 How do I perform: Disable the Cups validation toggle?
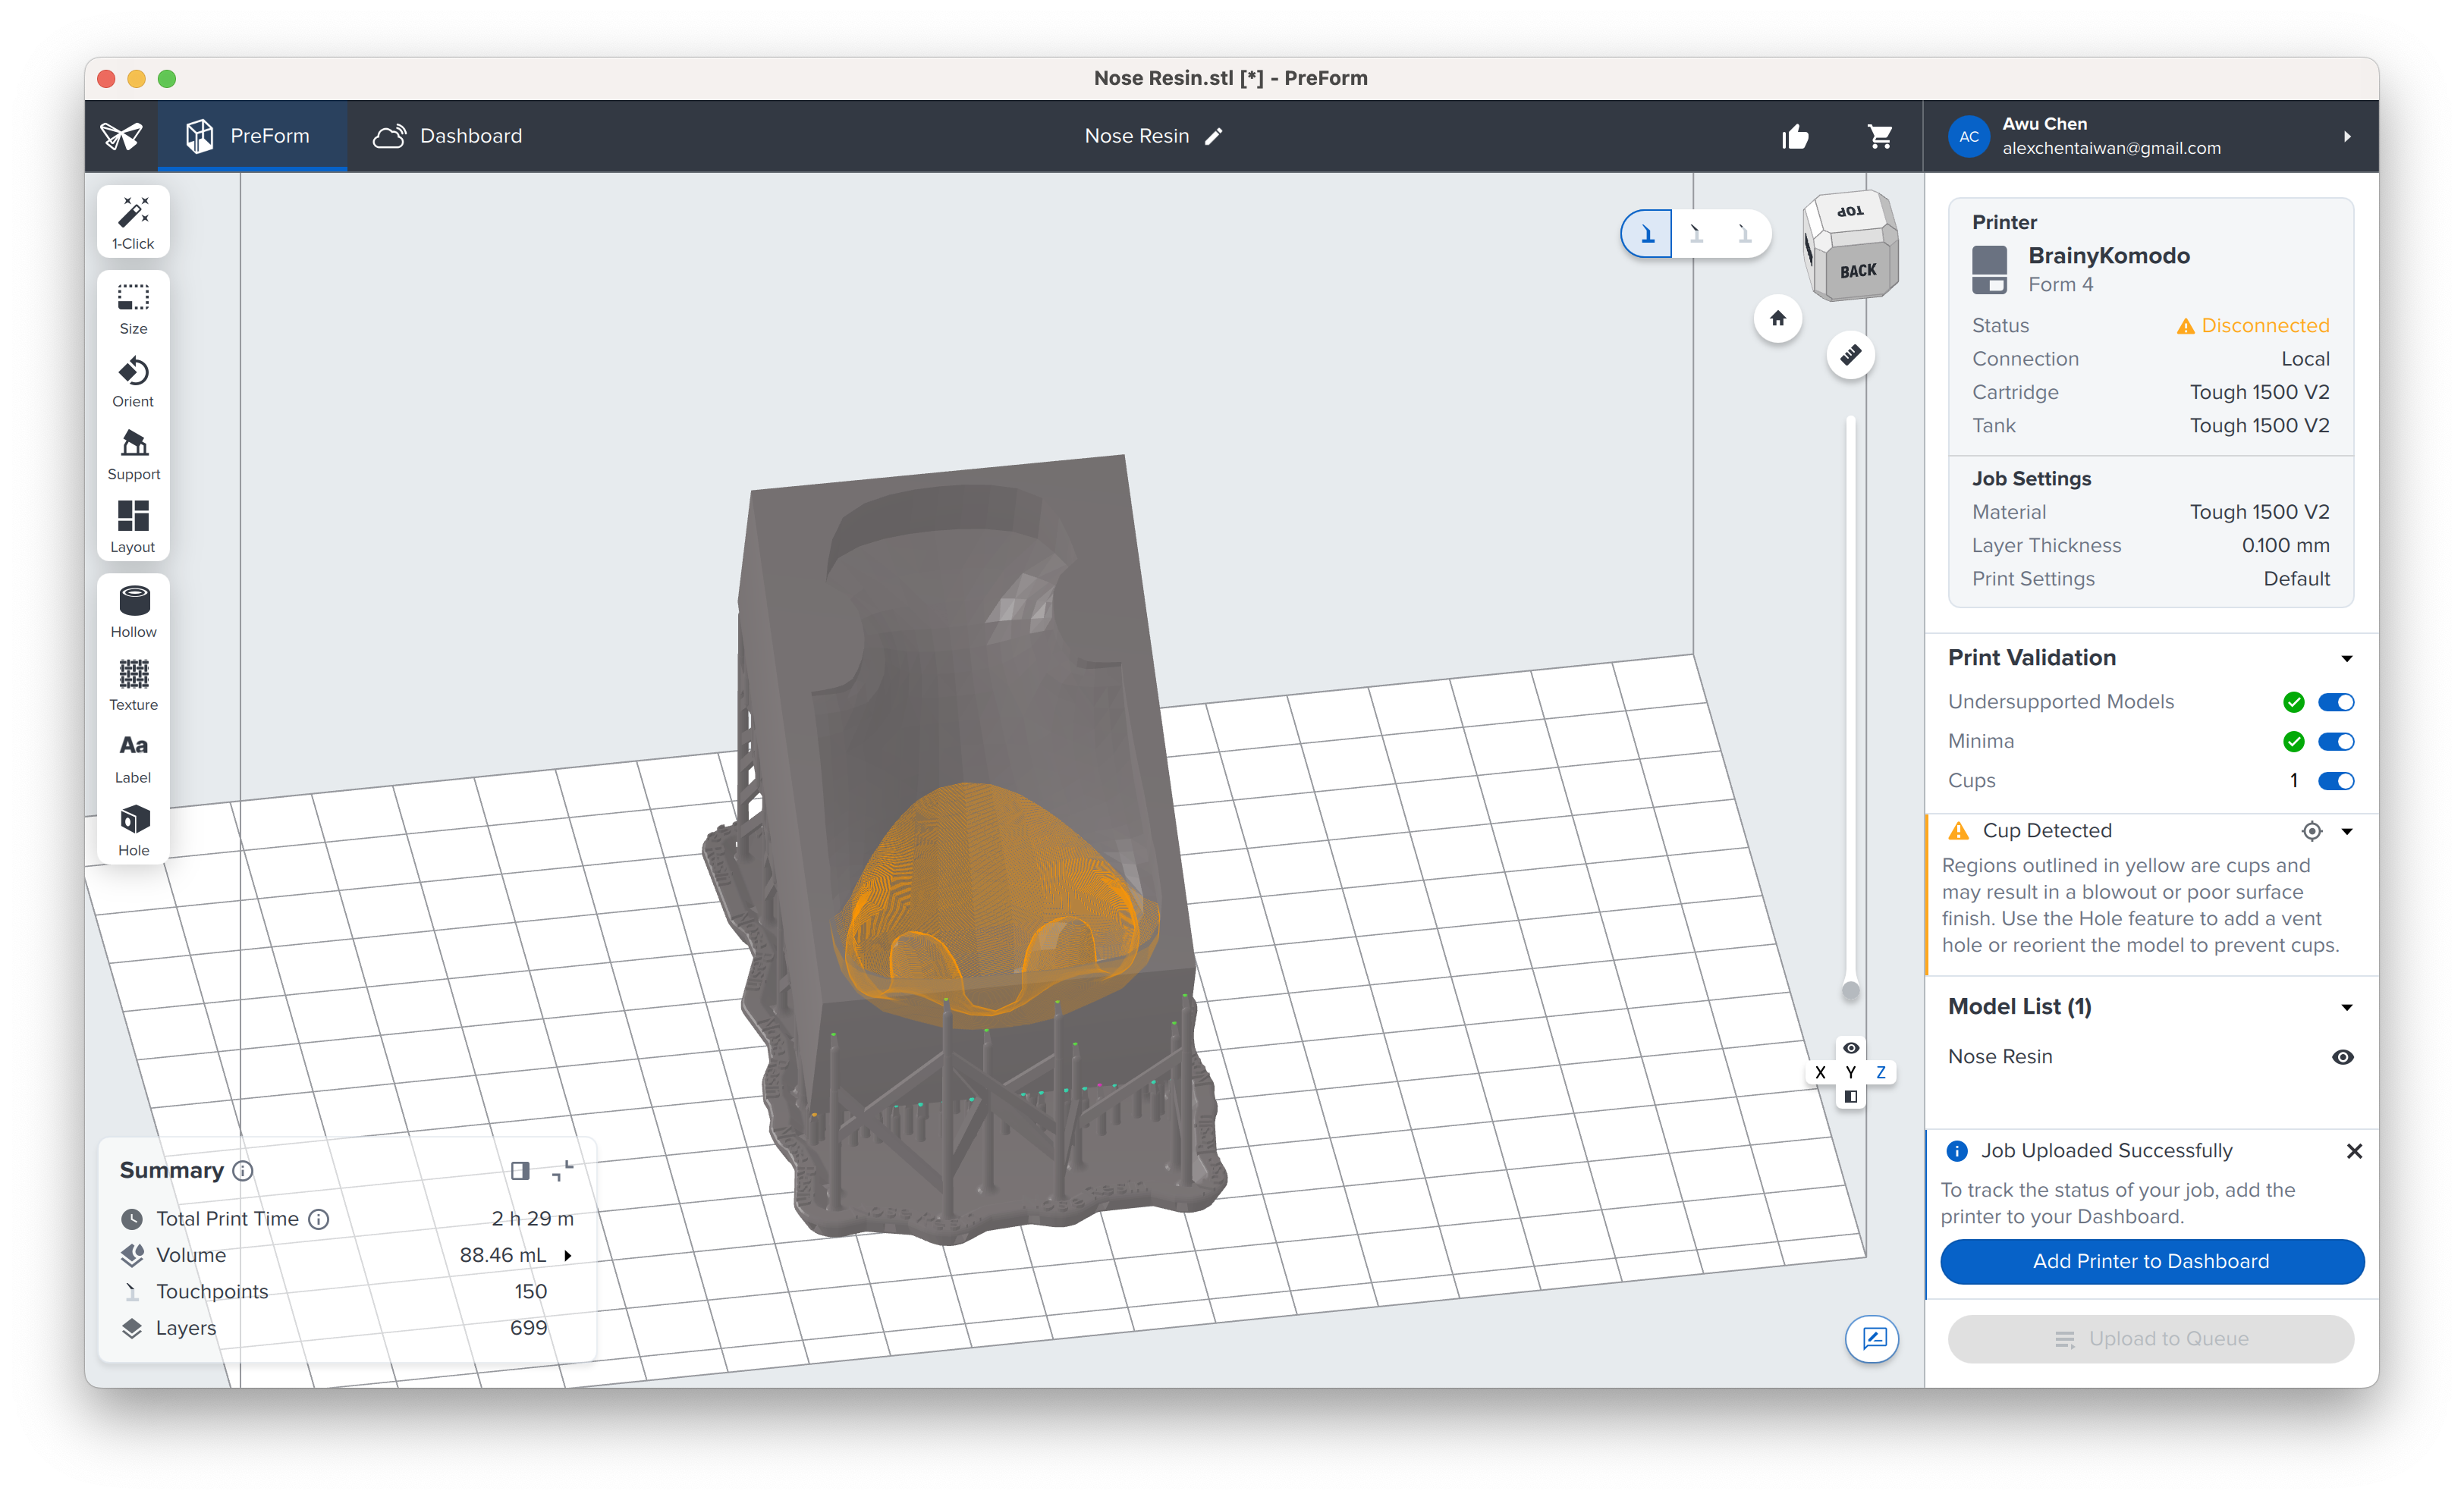click(2335, 782)
